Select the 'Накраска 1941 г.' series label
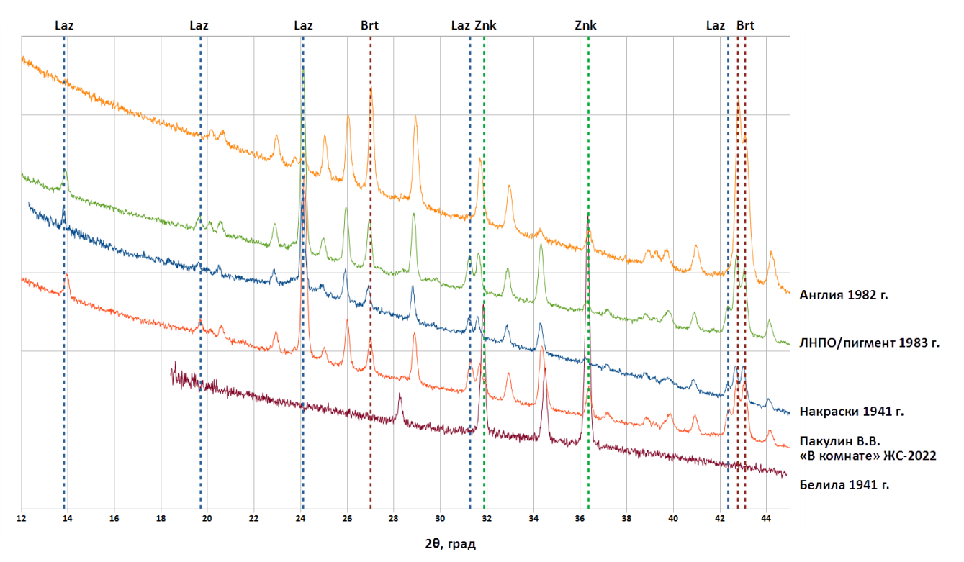964x562 pixels. point(852,412)
